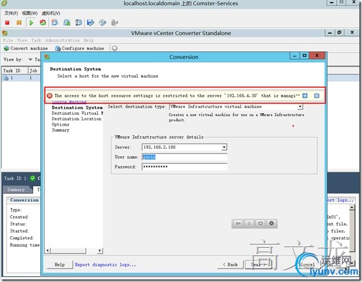Click the task row 1 icon in the task list
Viewport: 362px width, 282px height.
tap(6, 78)
